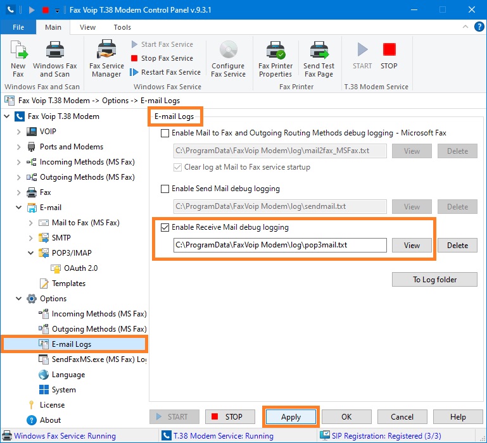Enable Send Mail debug logging checkbox

165,189
